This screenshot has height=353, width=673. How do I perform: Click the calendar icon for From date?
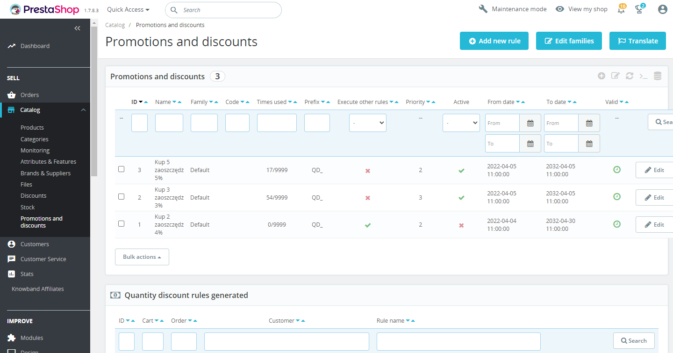(x=530, y=123)
